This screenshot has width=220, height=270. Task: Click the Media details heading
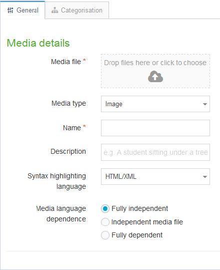pyautogui.click(x=38, y=43)
